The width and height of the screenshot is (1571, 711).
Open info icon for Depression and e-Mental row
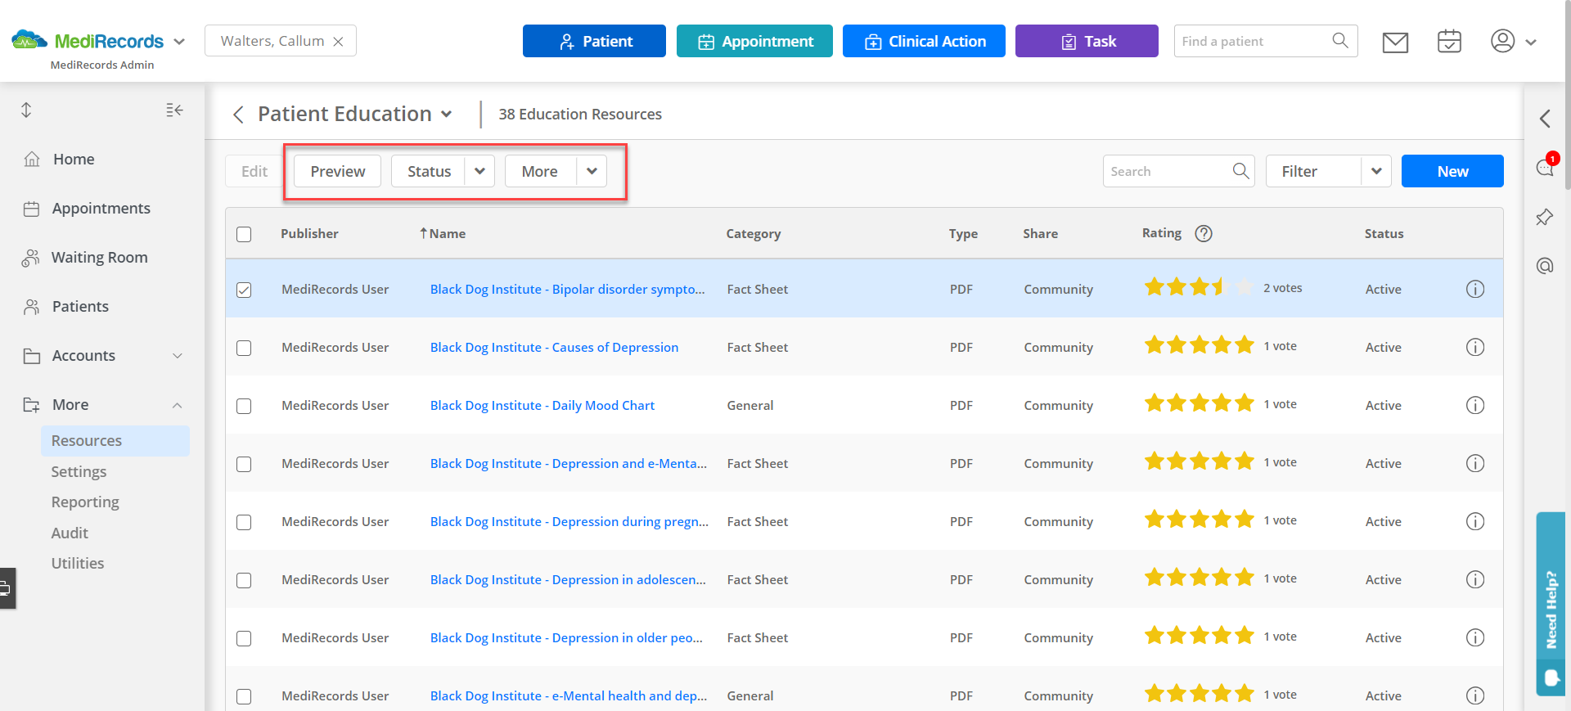click(x=1475, y=463)
